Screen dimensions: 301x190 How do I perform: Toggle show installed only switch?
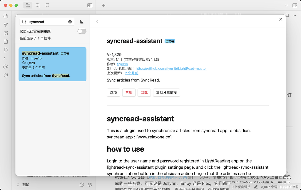tap(82, 31)
